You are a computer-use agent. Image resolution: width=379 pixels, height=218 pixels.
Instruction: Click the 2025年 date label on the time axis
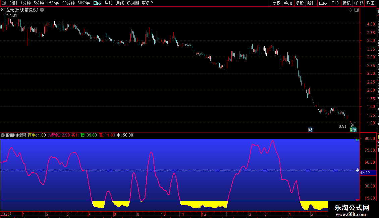point(7,214)
